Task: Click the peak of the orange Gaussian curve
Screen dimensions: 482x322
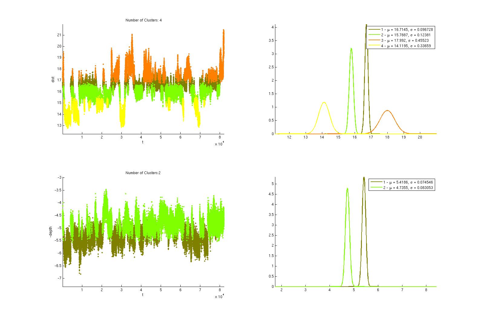Action: (387, 111)
